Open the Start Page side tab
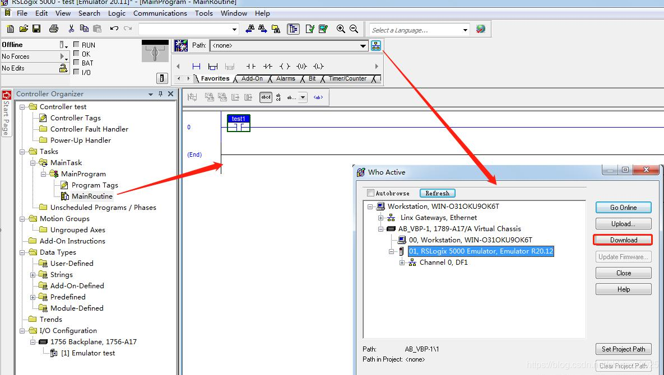 coord(6,113)
